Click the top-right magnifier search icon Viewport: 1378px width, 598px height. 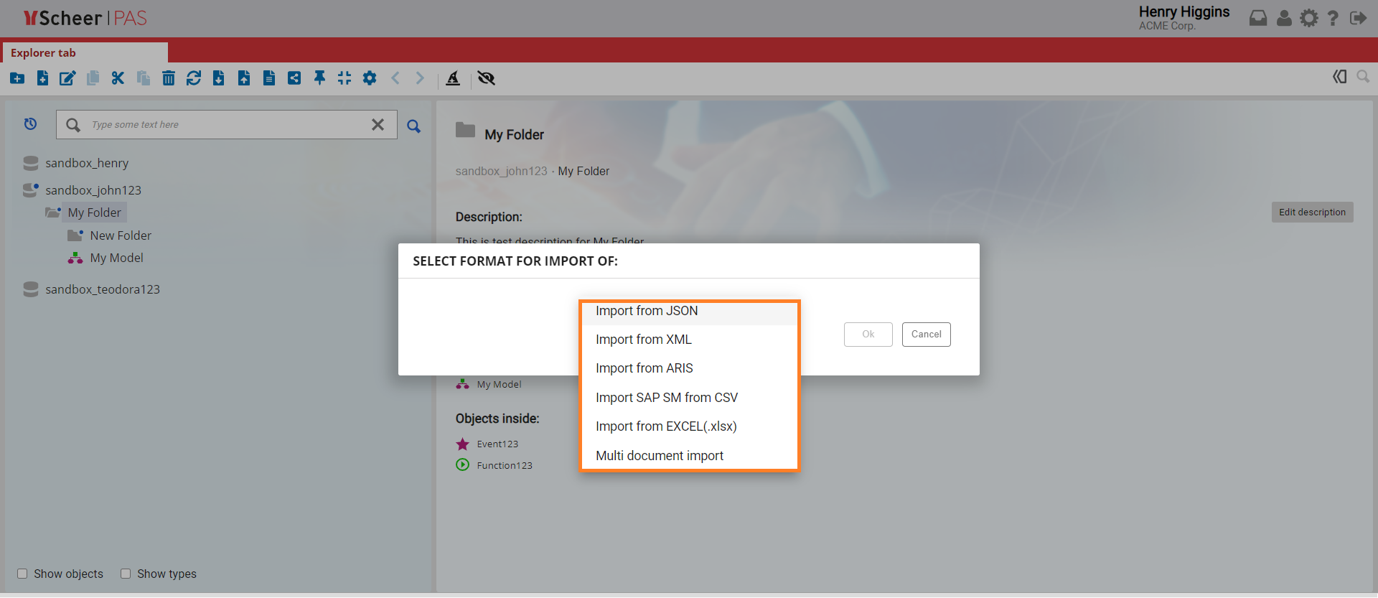click(1363, 76)
